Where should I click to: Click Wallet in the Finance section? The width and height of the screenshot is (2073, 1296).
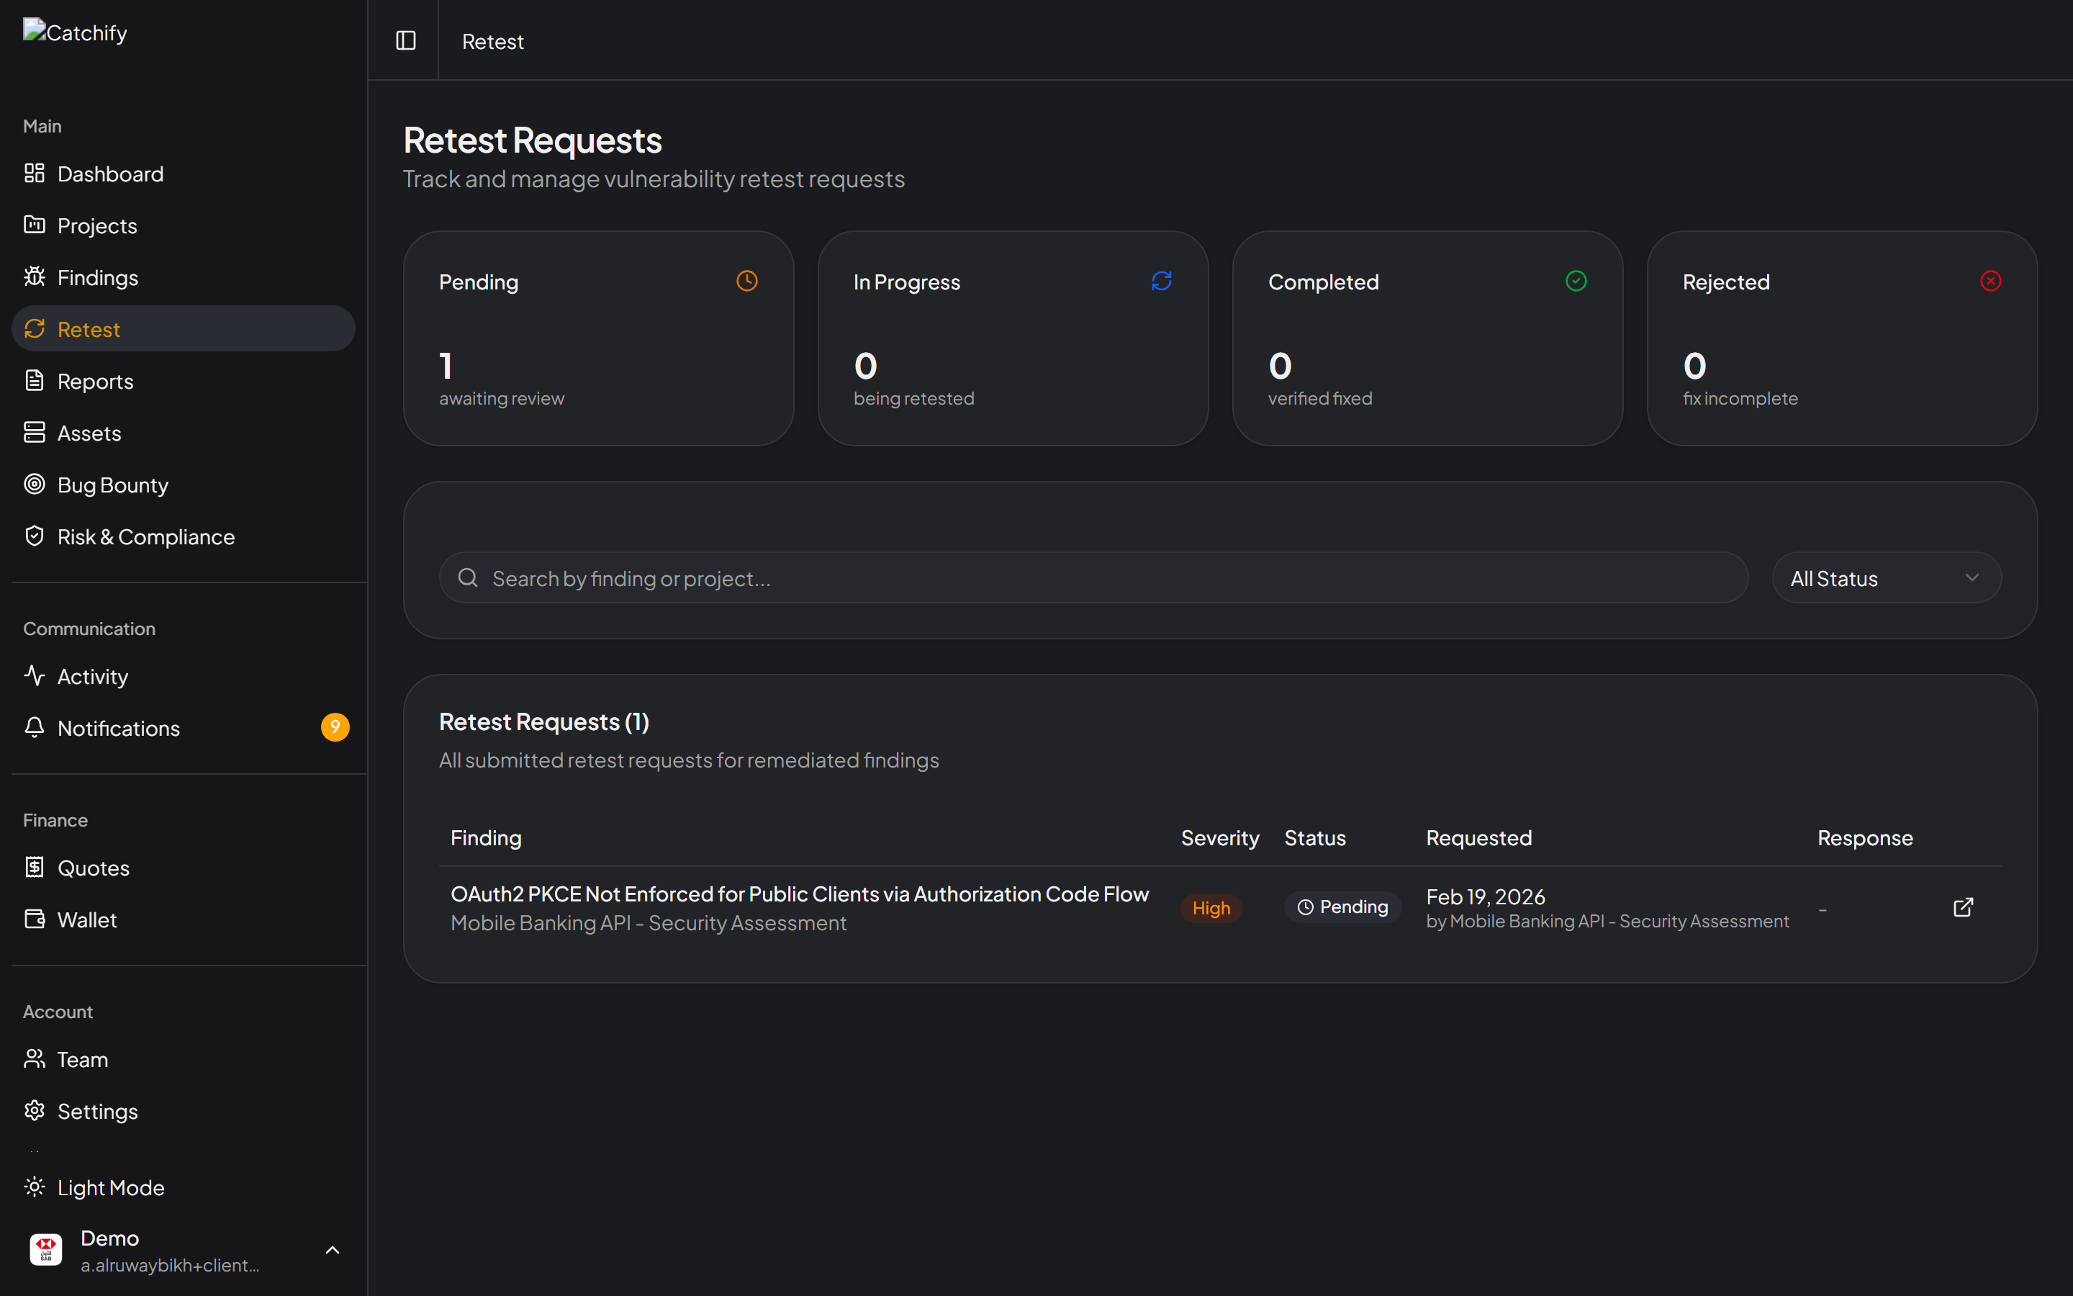click(x=86, y=919)
